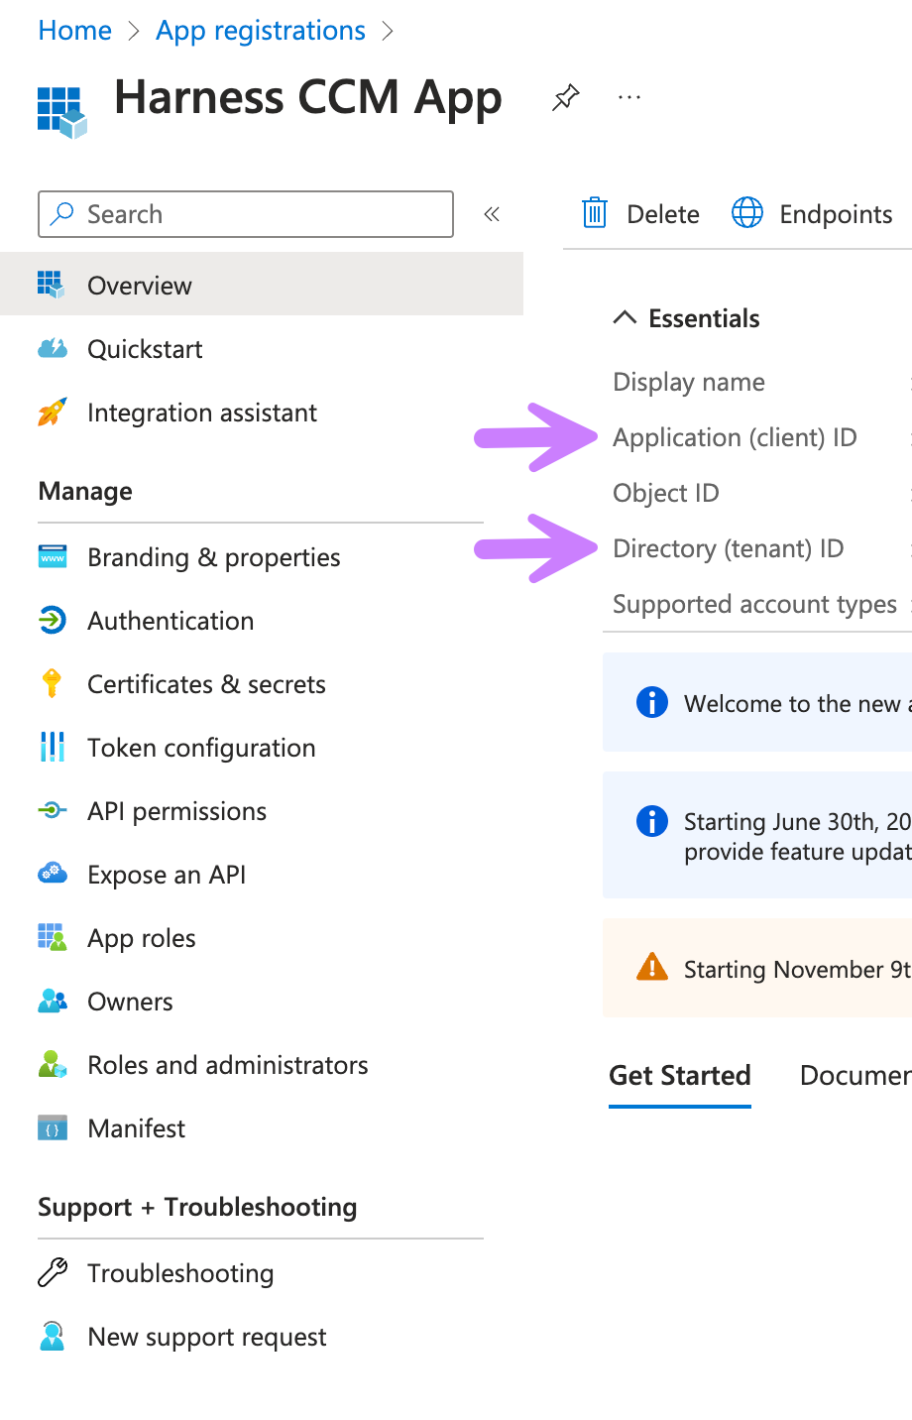The width and height of the screenshot is (912, 1420).
Task: Click the sidebar Search field
Action: [x=258, y=214]
